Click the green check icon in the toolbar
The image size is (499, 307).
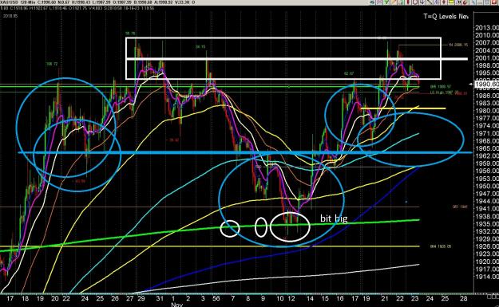pyautogui.click(x=386, y=2)
